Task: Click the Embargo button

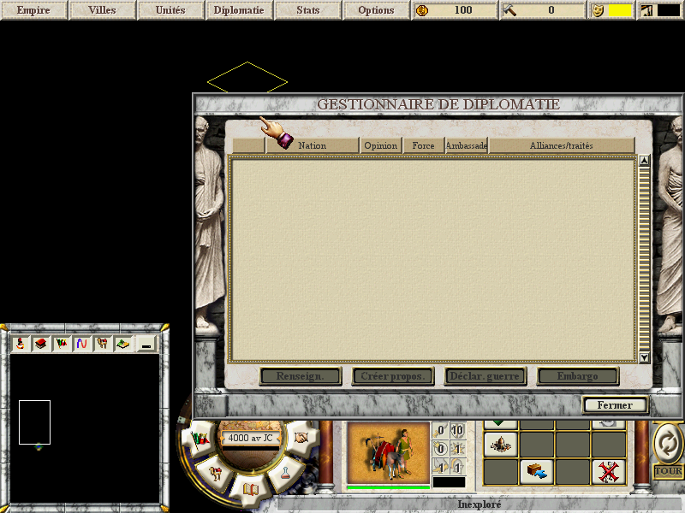Action: [577, 376]
